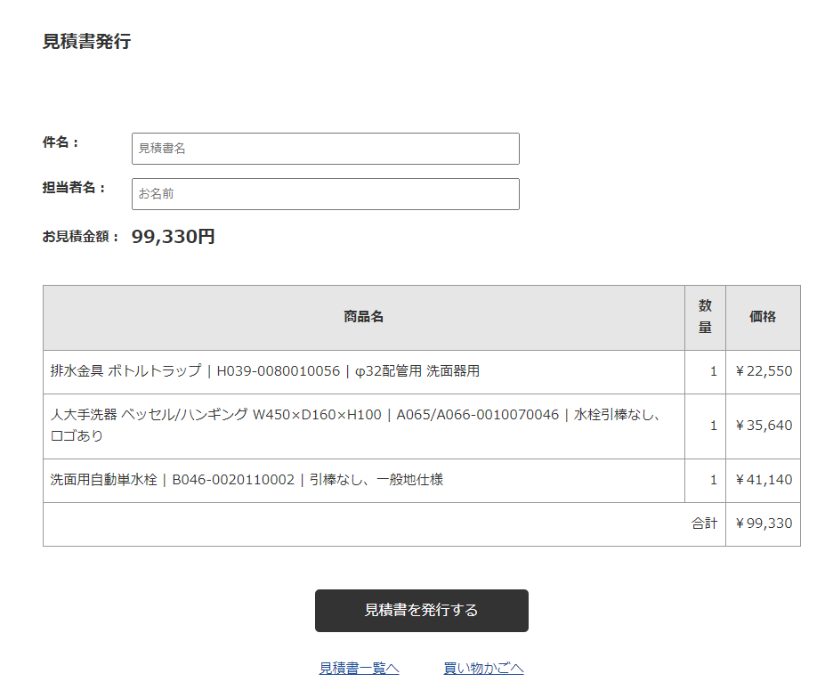Click the 件名 quote name input field
The height and width of the screenshot is (690, 825).
pyautogui.click(x=325, y=148)
